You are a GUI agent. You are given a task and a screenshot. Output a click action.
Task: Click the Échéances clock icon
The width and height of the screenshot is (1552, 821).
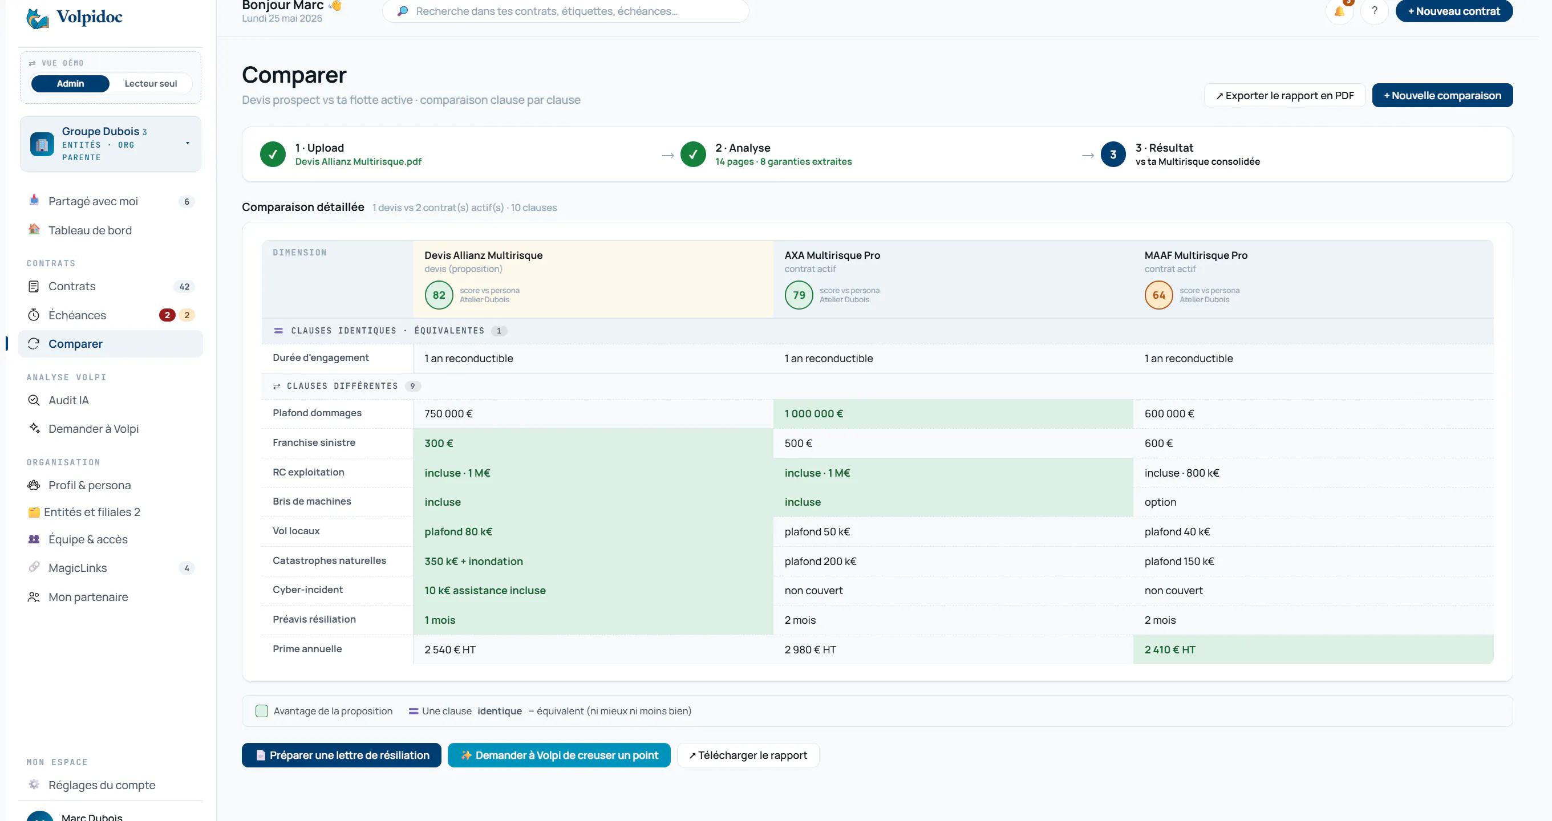click(34, 315)
